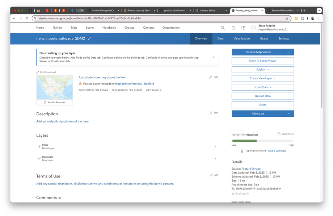The image size is (333, 216).
Task: Dismiss the Finish setting up banner
Action: [214, 57]
